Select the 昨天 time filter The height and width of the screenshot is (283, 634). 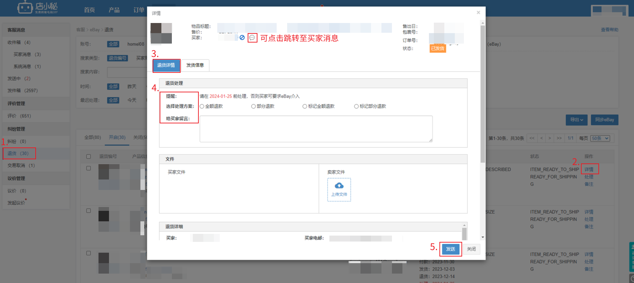pyautogui.click(x=132, y=86)
